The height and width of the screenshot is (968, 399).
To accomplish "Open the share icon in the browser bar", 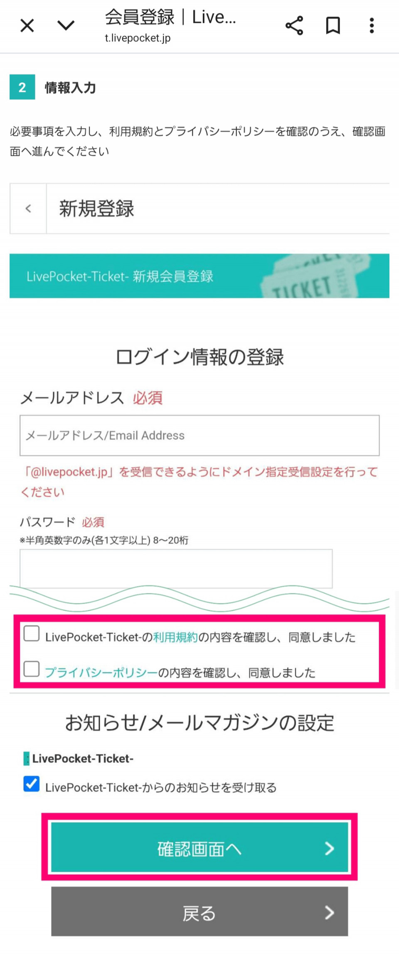I will (294, 26).
